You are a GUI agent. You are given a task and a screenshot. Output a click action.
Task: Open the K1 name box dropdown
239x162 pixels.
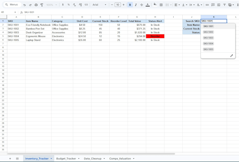(15, 12)
